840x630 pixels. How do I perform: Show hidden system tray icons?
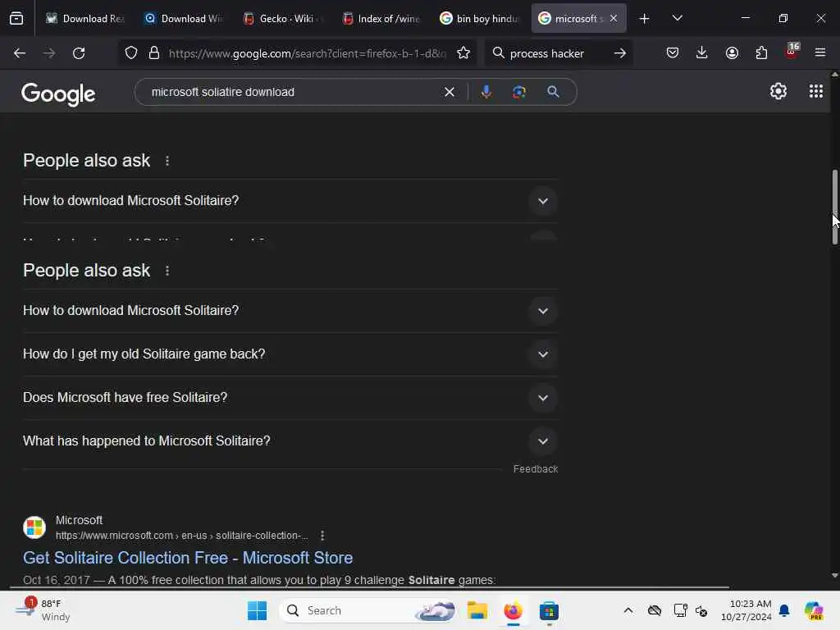pos(628,610)
